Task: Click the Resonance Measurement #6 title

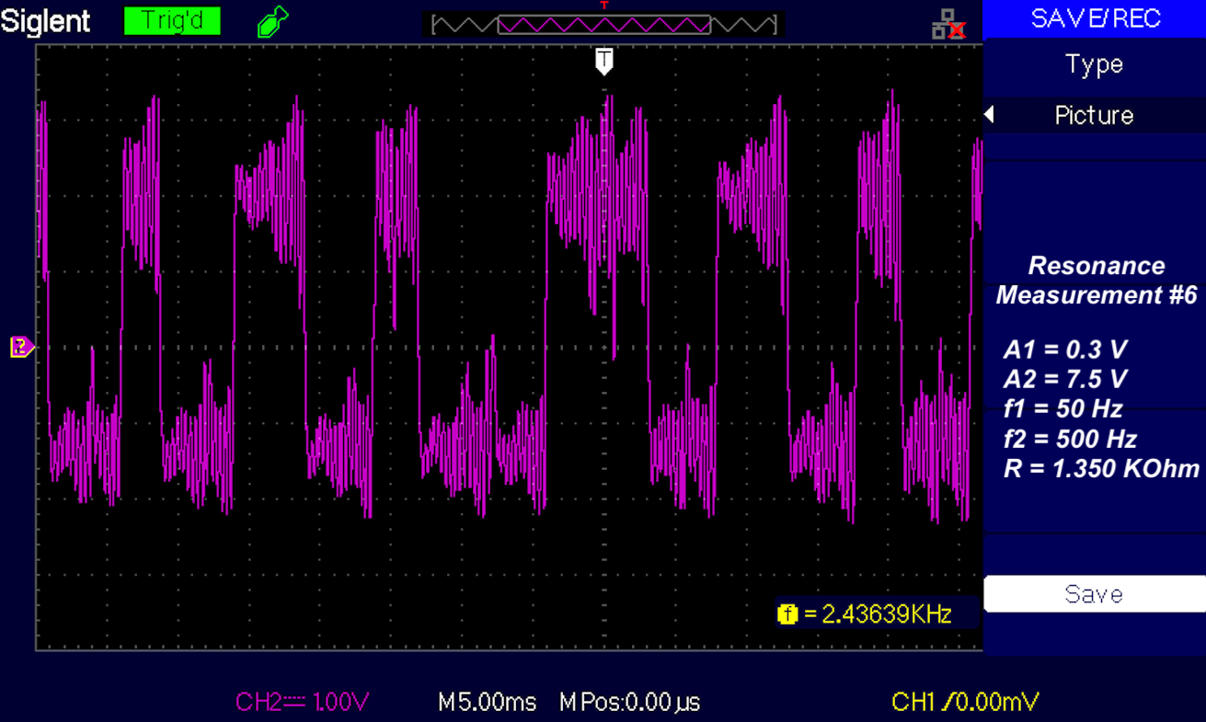Action: pos(1097,281)
